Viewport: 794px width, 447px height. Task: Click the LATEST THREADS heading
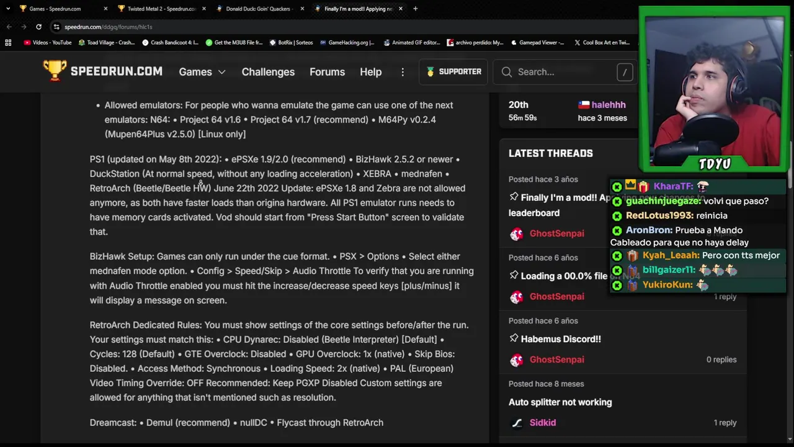tap(551, 153)
